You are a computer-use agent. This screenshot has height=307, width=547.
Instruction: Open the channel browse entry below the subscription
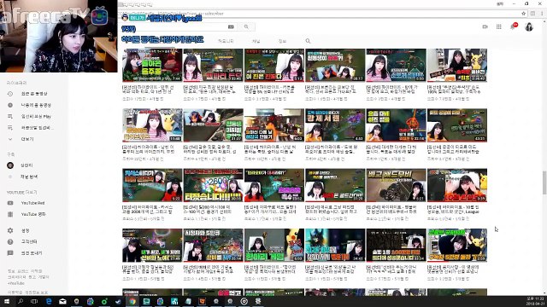29,177
